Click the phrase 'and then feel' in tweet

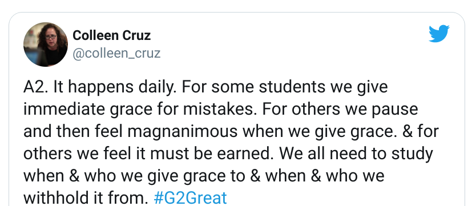pyautogui.click(x=73, y=131)
